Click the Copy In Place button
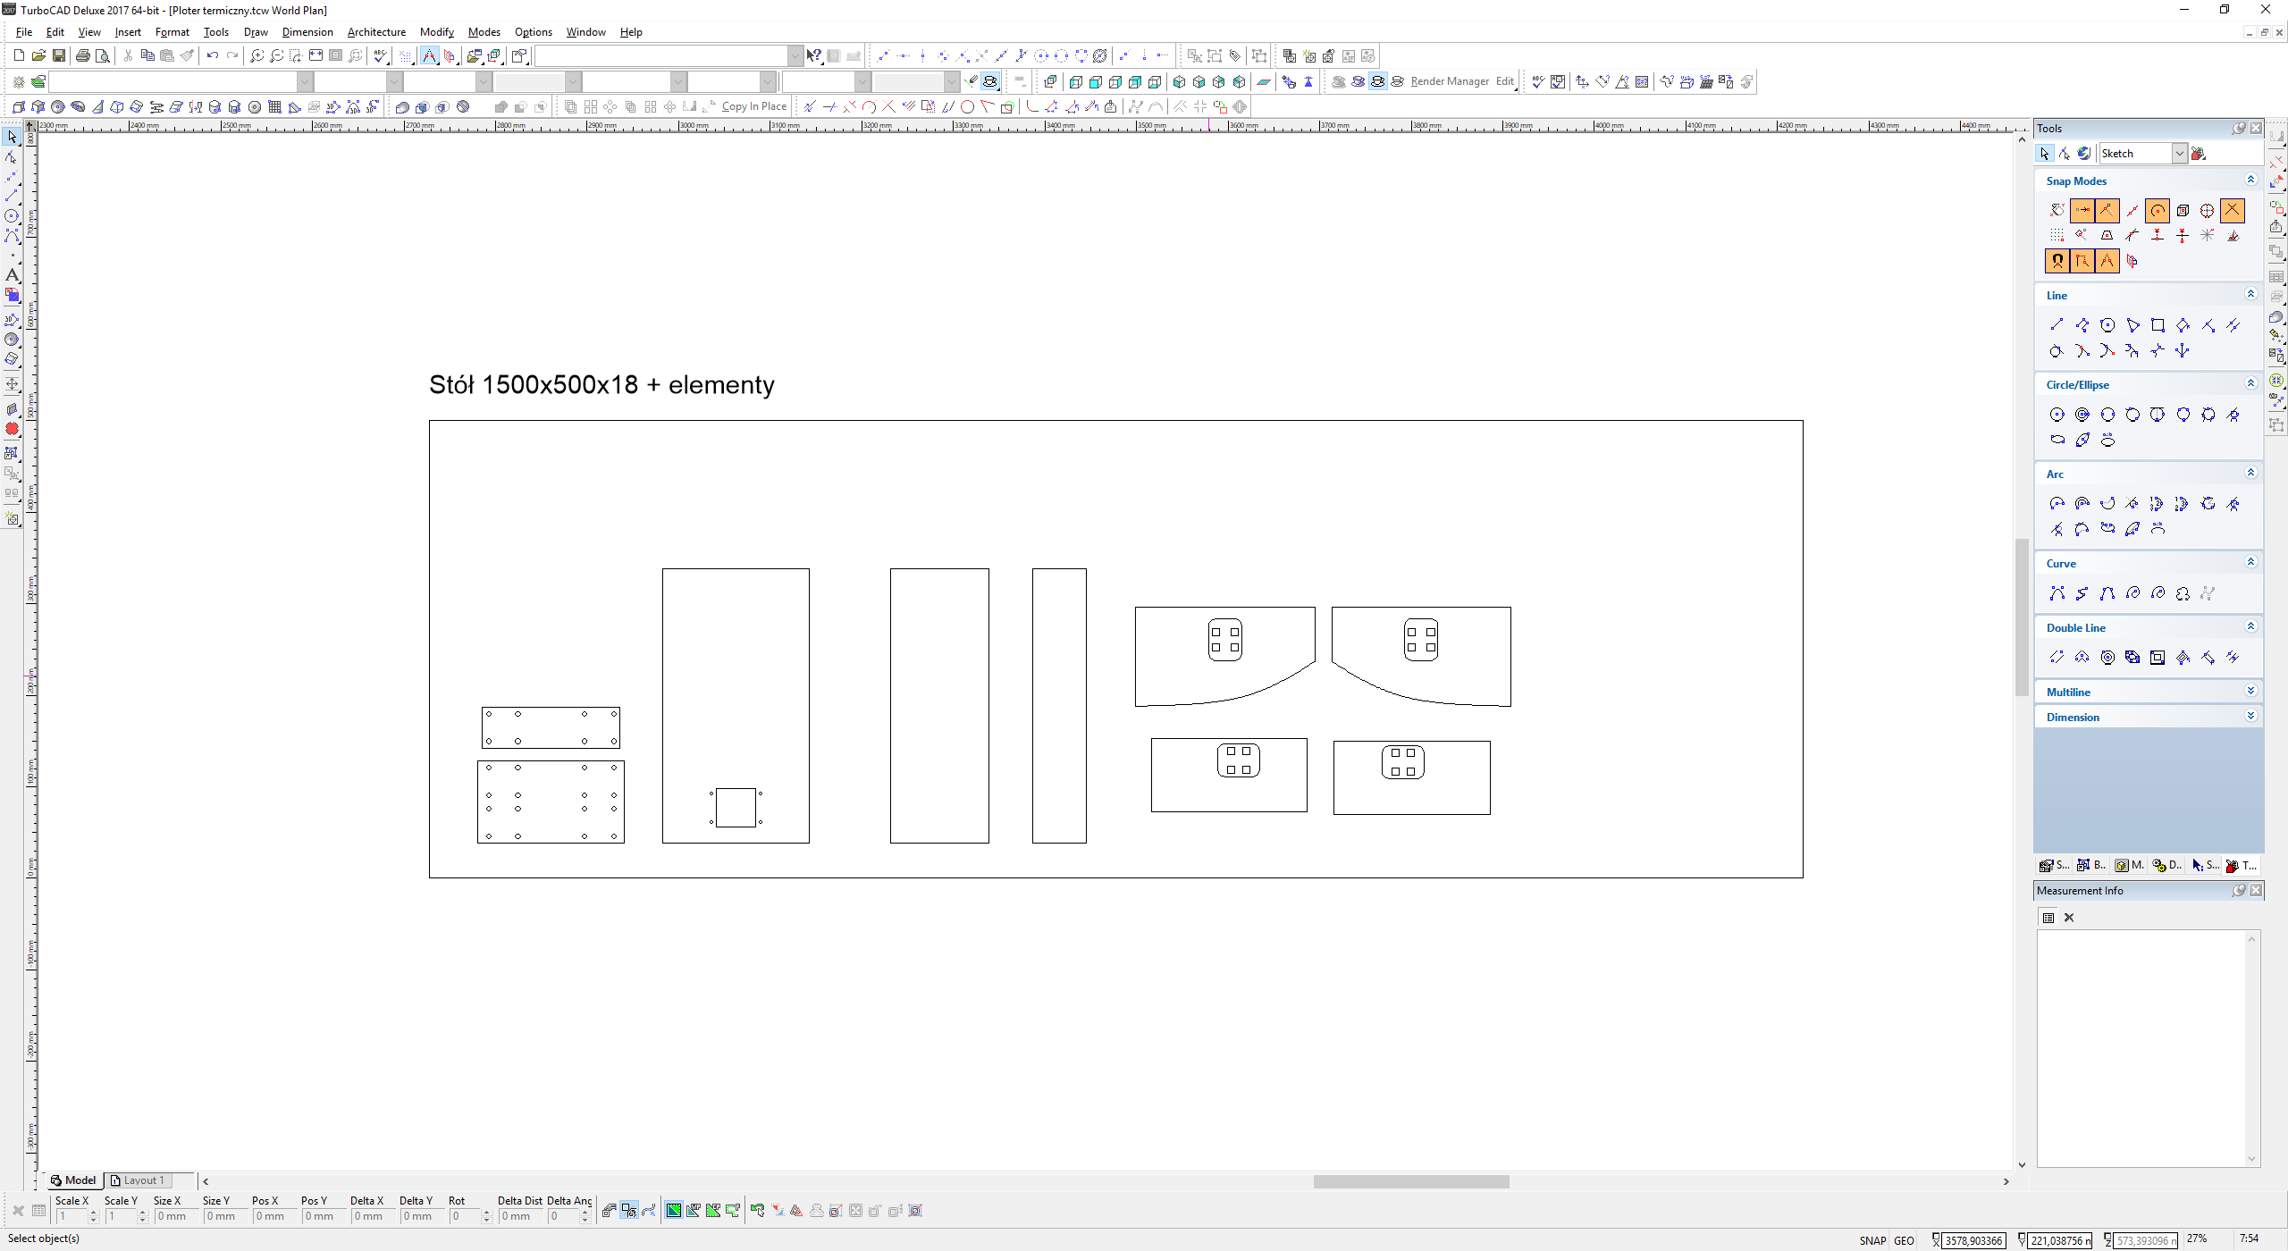Screen dimensions: 2288x1251 tap(753, 106)
